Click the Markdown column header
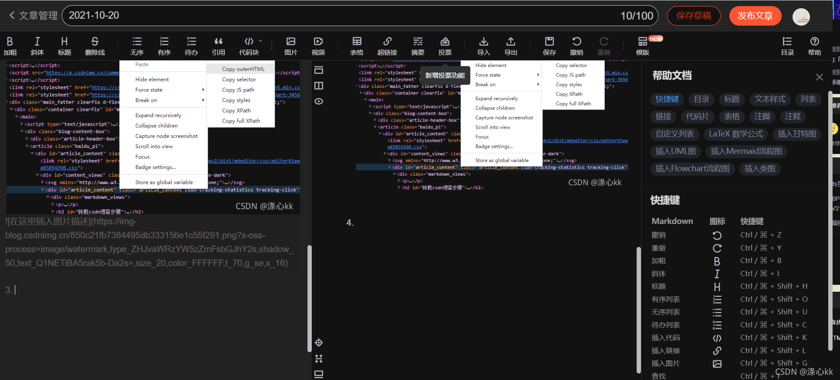The width and height of the screenshot is (840, 380). 672,221
